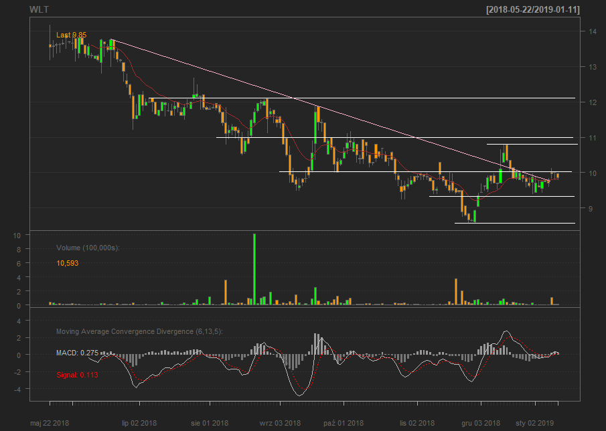Click the 'wrz 03 2018' date label
The height and width of the screenshot is (431, 606).
pos(280,423)
